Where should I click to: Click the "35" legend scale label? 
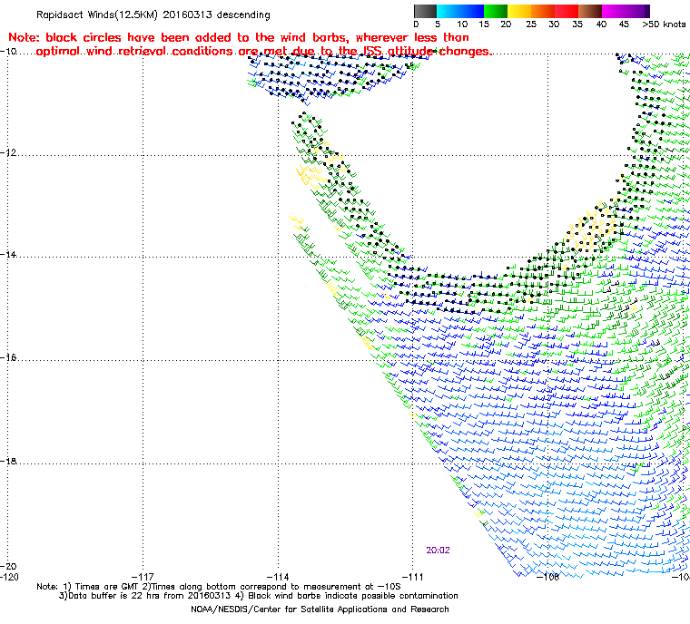click(x=577, y=24)
